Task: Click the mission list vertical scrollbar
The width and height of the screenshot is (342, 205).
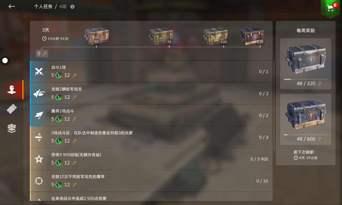Action: click(x=274, y=106)
